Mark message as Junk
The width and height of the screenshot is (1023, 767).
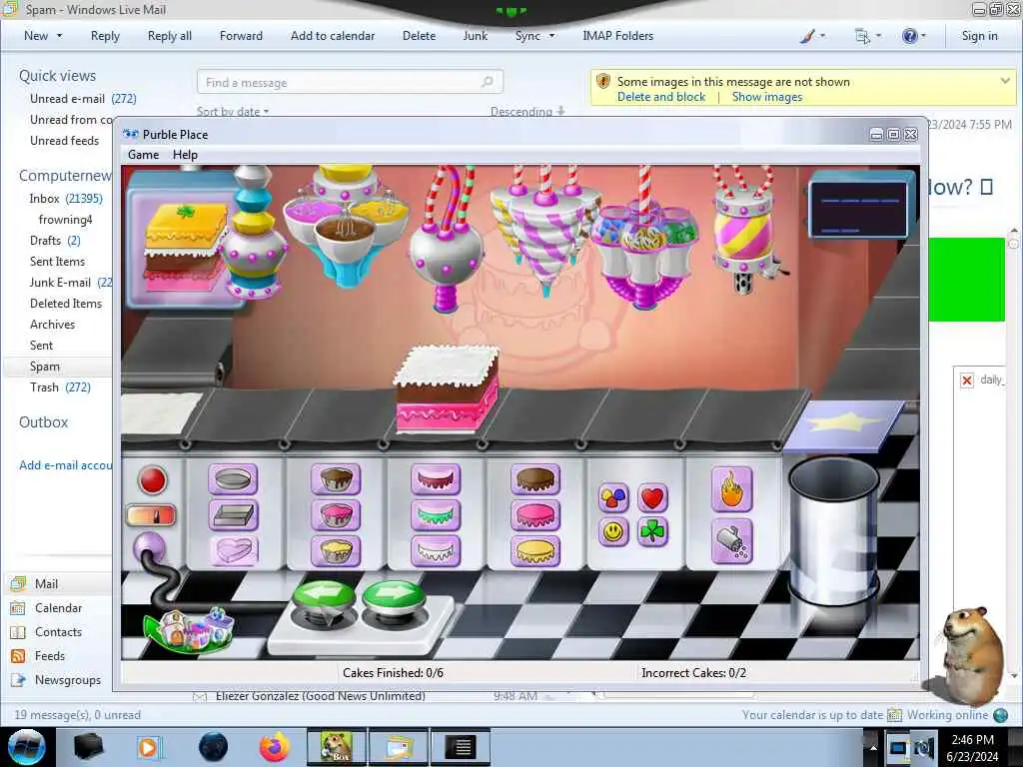(475, 36)
